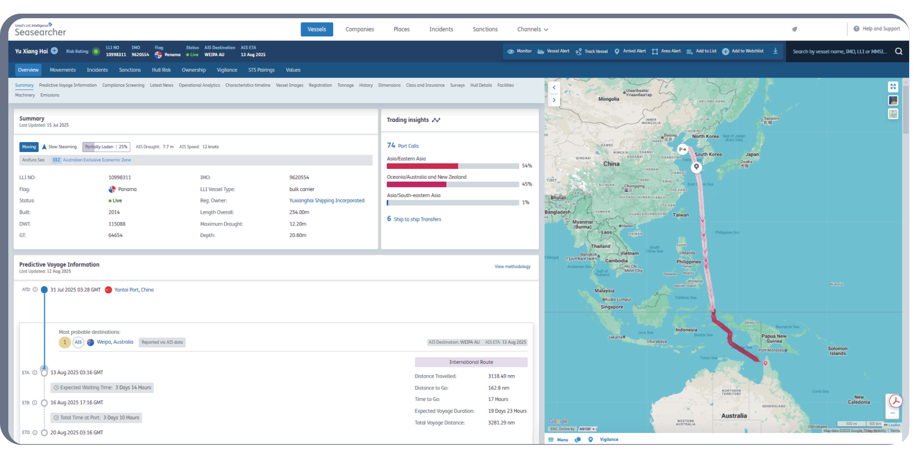
Task: Jump to Operational Analytics section
Action: click(x=199, y=85)
